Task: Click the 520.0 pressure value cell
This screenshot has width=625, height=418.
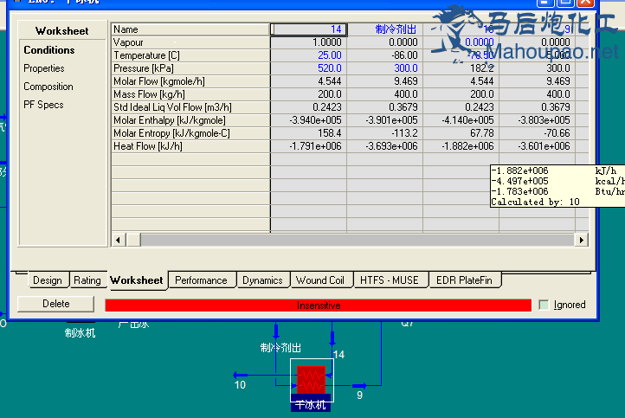Action: [x=309, y=68]
